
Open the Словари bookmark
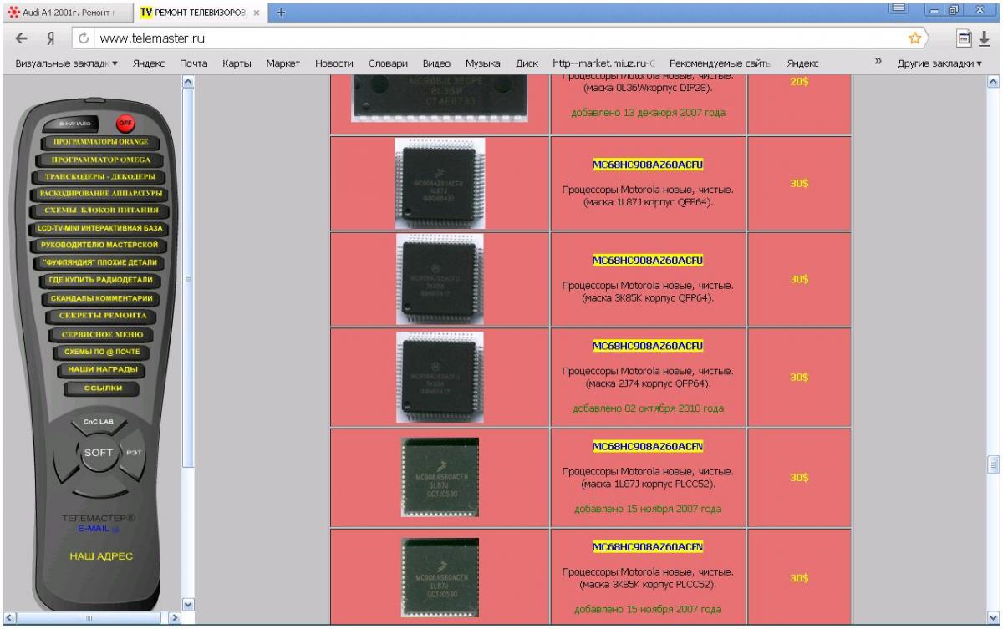[x=388, y=63]
